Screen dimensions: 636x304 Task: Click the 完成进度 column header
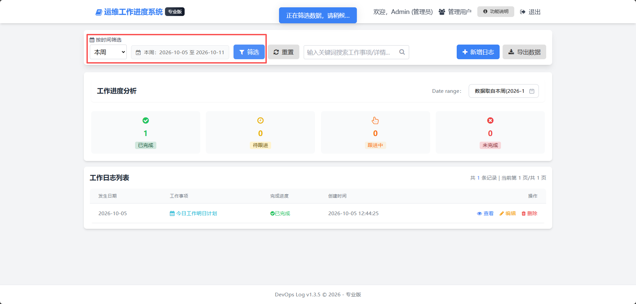pyautogui.click(x=279, y=196)
